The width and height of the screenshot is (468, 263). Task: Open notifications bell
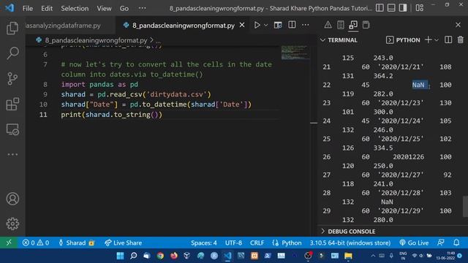pos(456,243)
